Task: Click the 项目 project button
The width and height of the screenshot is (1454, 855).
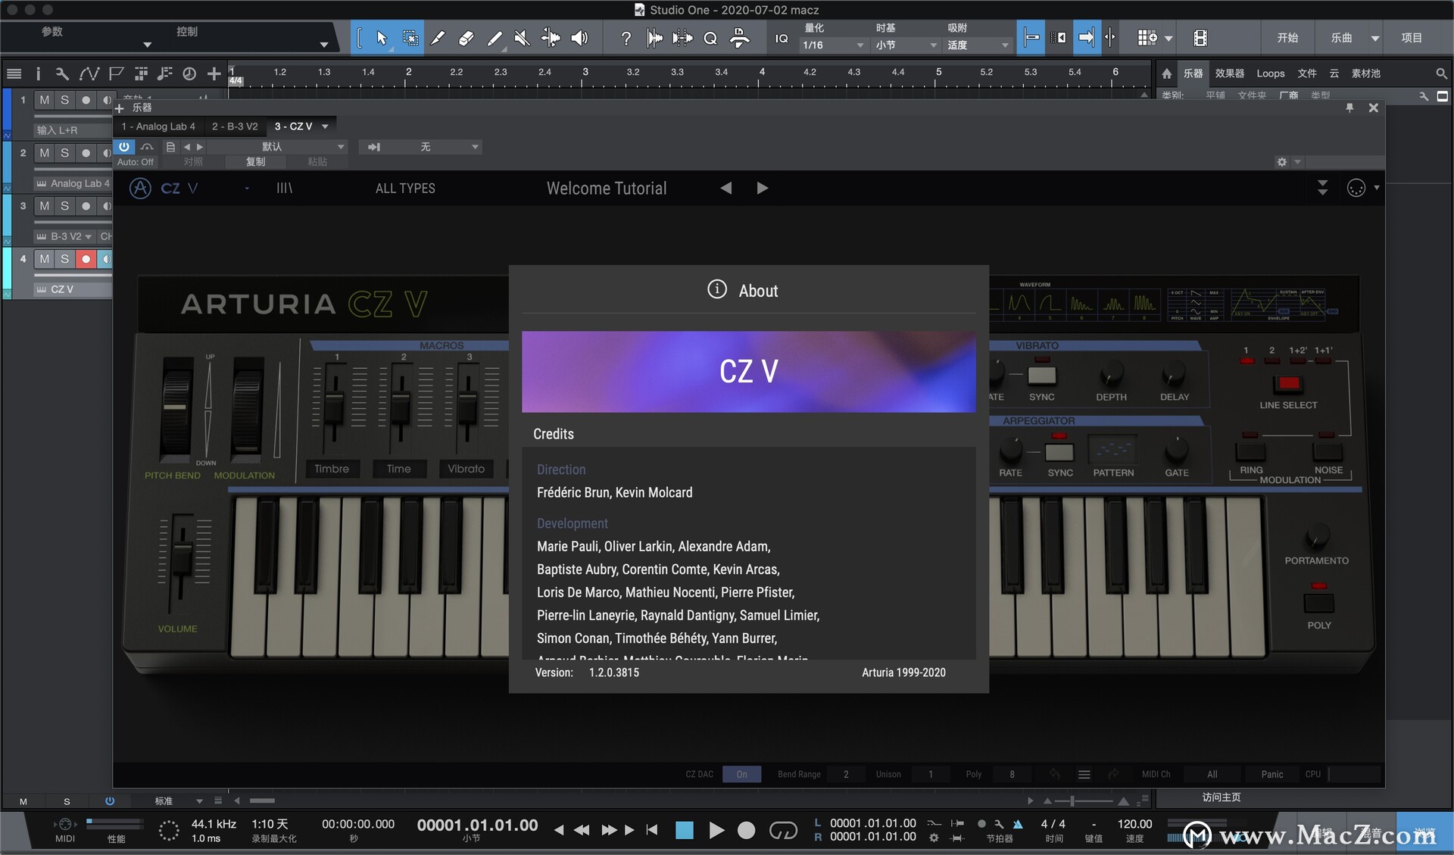Action: pos(1412,38)
